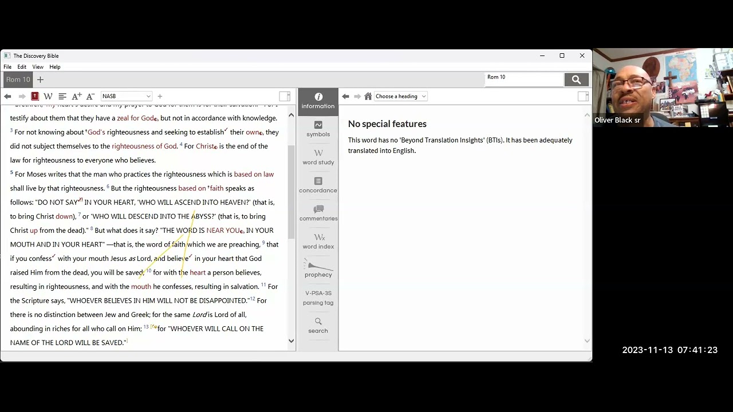
Task: Go back in the Bible pane history
Action: (7, 96)
